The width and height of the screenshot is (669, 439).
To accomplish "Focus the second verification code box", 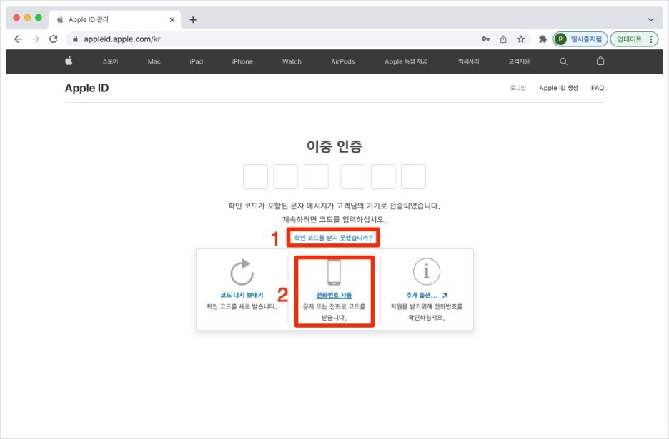I will tap(285, 176).
